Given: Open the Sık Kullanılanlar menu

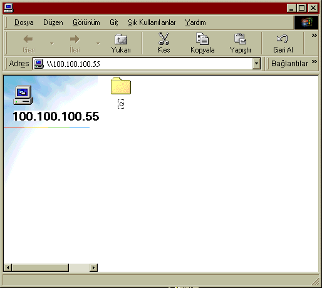Looking at the screenshot, I should pos(152,22).
